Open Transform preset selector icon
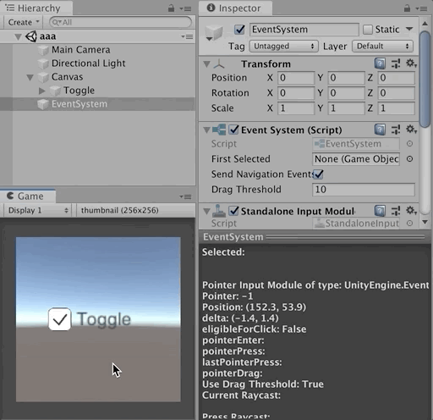This screenshot has width=433, height=420. tap(396, 64)
